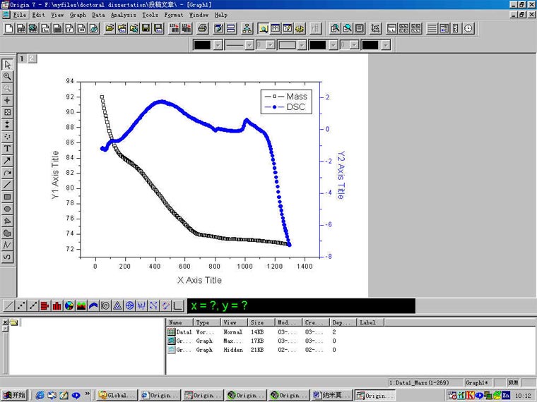Click the middle black color swatch

coord(317,45)
